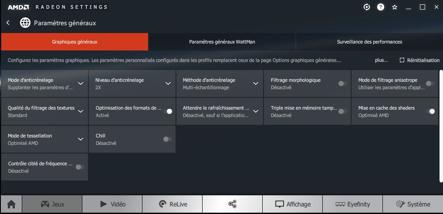The height and width of the screenshot is (214, 443).
Task: Click the Standard value under texture quality
Action: click(17, 115)
